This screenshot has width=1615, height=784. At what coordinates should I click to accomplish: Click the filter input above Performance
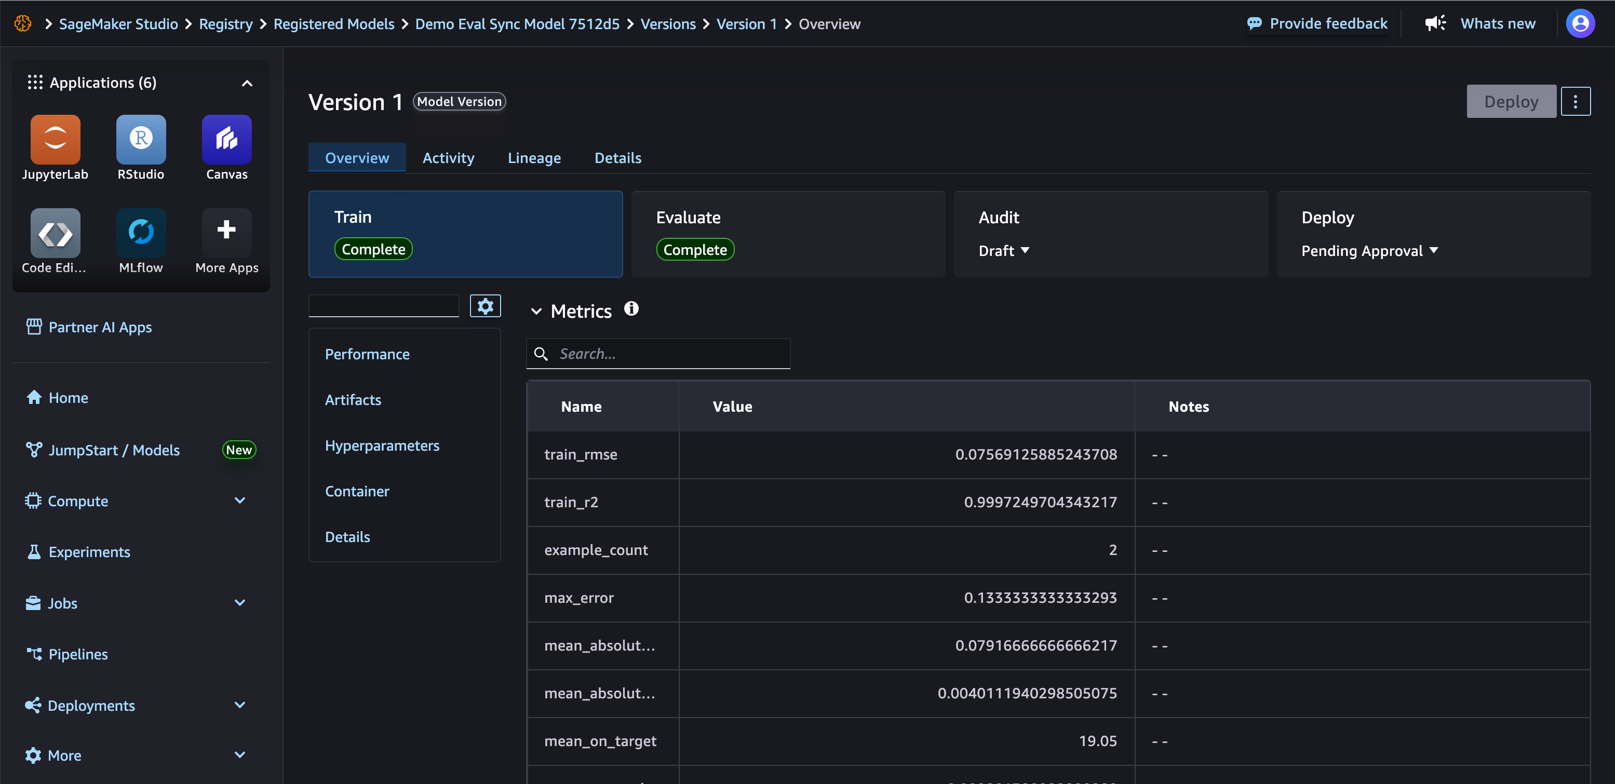pos(384,306)
